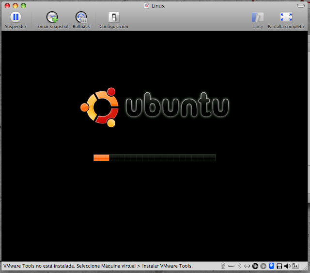Click the Linux window title text
Screen dimensions: 310x273
click(158, 6)
